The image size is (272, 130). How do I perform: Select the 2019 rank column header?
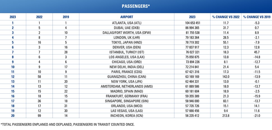66,17
